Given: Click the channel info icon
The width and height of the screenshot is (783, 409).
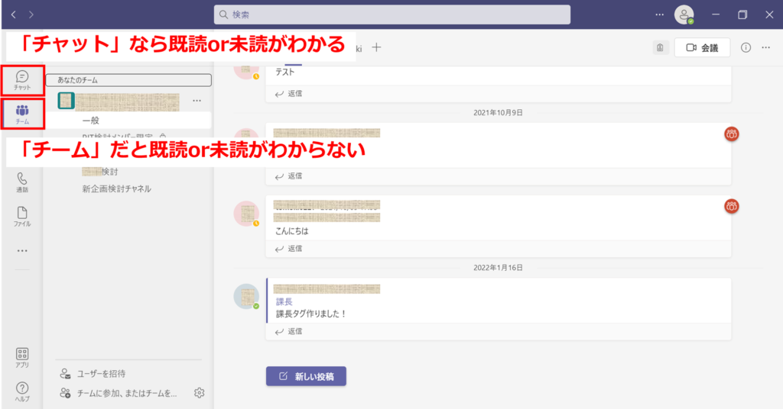Looking at the screenshot, I should [x=746, y=47].
